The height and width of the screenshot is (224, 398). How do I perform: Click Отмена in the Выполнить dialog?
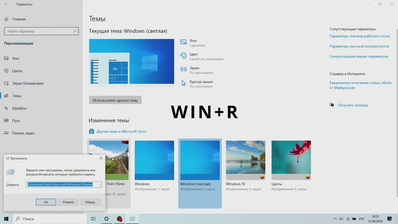pos(68,202)
